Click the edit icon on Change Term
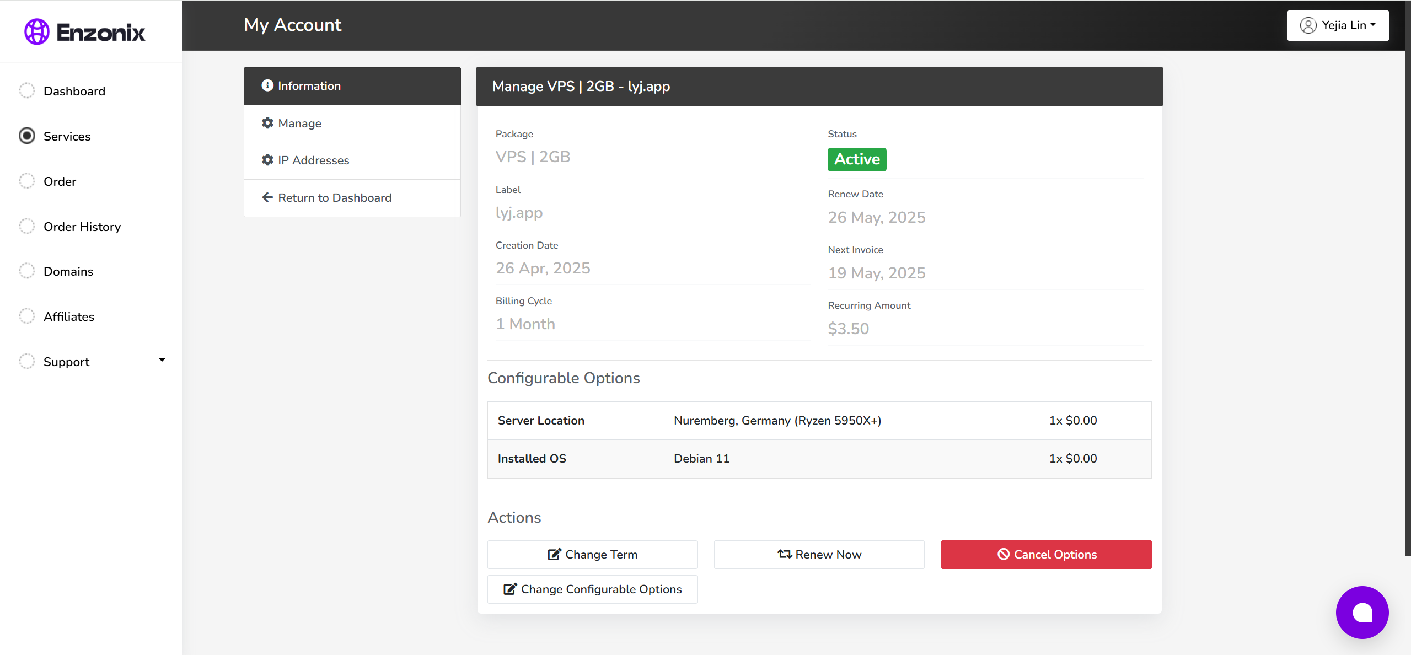The height and width of the screenshot is (655, 1411). (x=554, y=554)
